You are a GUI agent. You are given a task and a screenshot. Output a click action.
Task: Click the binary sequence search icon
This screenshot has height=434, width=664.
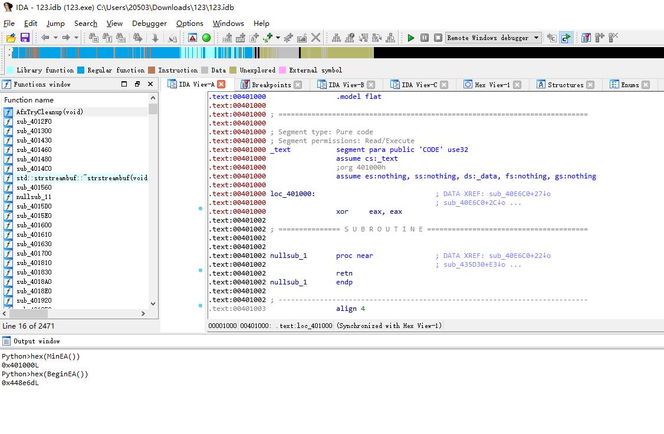pos(121,38)
